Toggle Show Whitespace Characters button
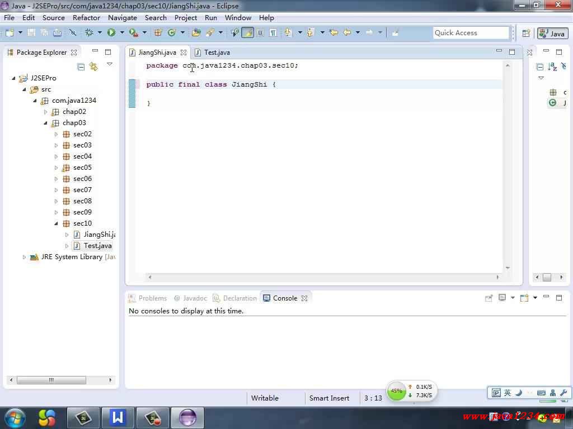This screenshot has height=429, width=573. pos(273,33)
